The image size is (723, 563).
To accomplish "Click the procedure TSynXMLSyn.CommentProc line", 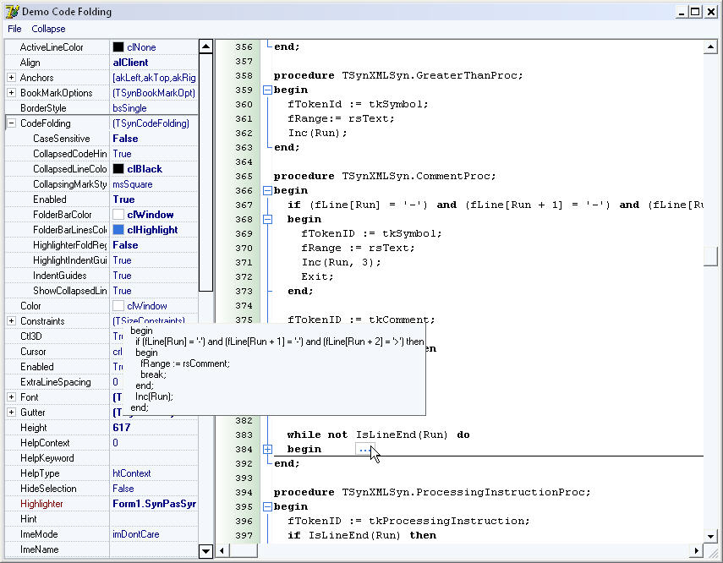I will pyautogui.click(x=385, y=176).
